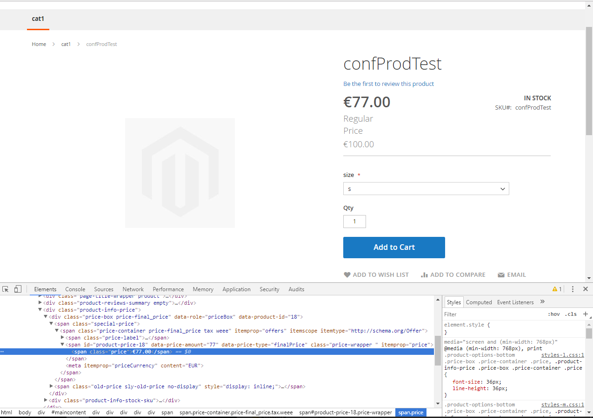593x418 pixels.
Task: Open 'Be the first to review' link
Action: coord(389,84)
